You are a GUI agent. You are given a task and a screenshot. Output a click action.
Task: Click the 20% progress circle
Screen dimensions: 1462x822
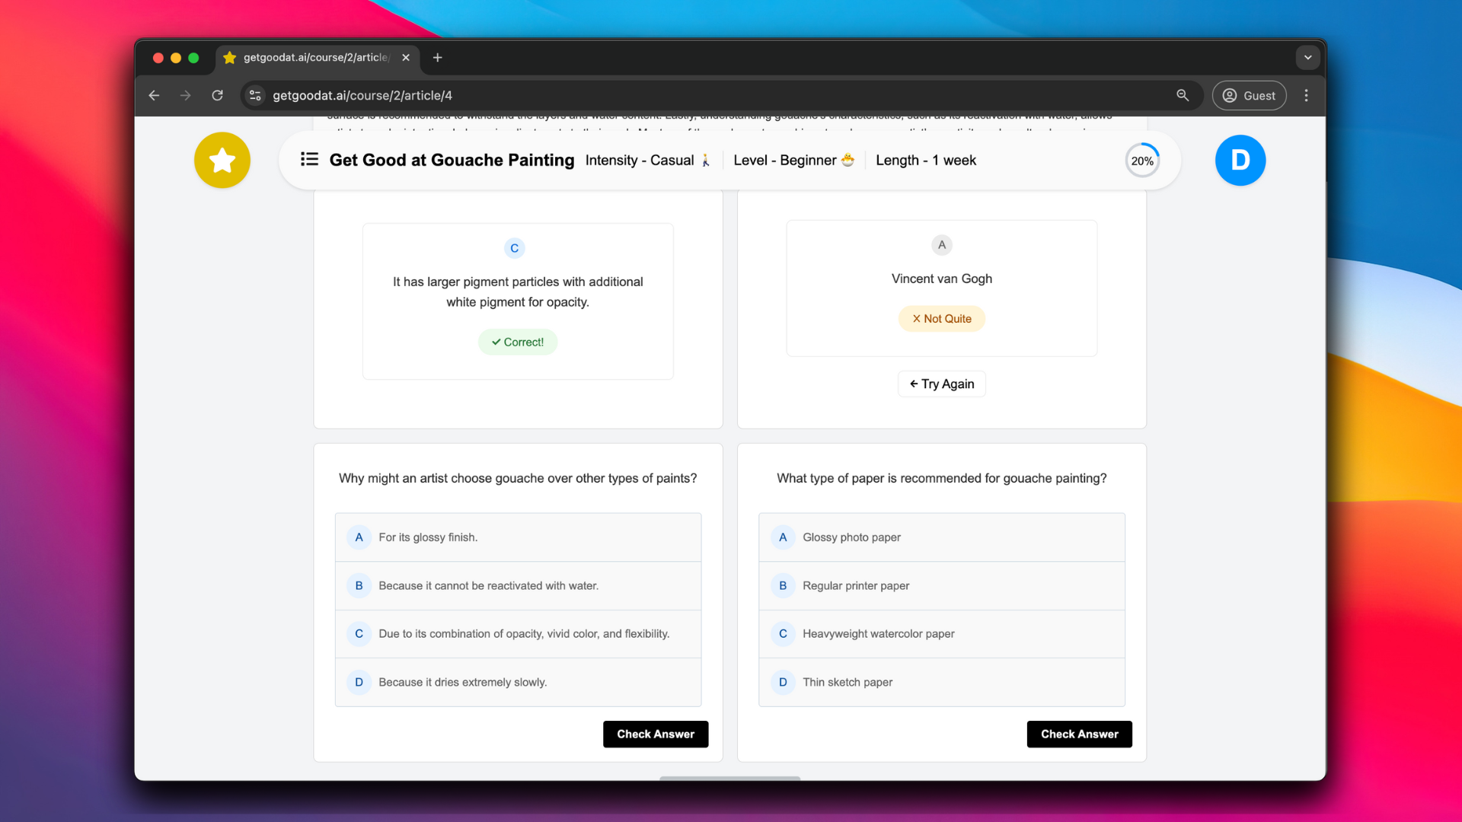coord(1141,161)
